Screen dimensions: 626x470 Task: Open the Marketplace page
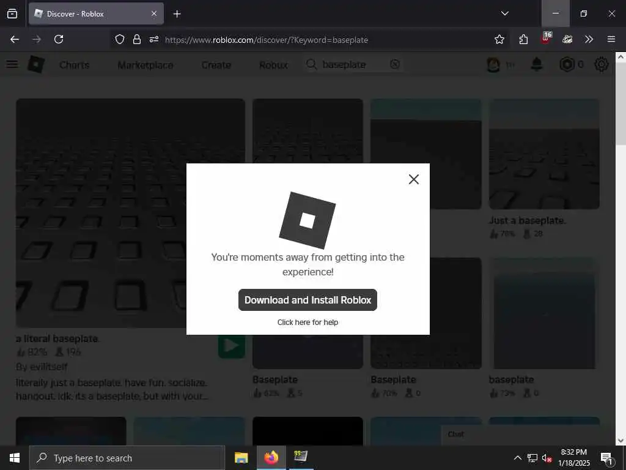(145, 65)
